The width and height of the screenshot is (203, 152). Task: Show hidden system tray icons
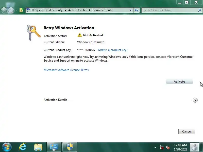(x=155, y=147)
